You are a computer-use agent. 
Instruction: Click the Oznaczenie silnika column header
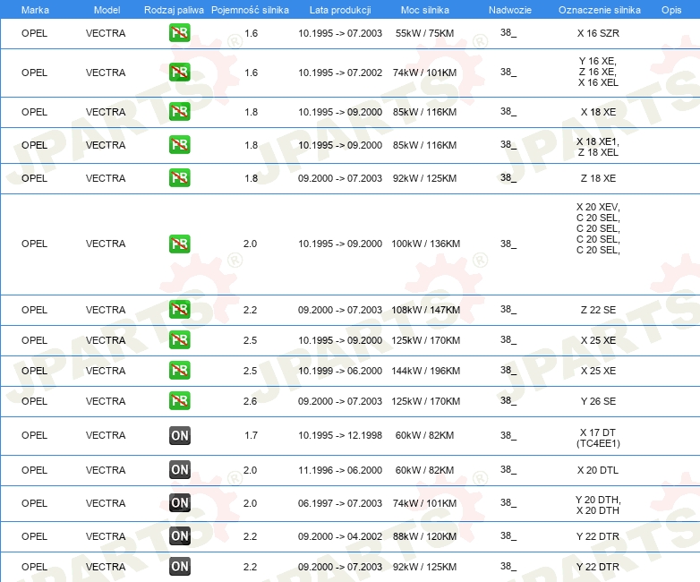point(600,10)
